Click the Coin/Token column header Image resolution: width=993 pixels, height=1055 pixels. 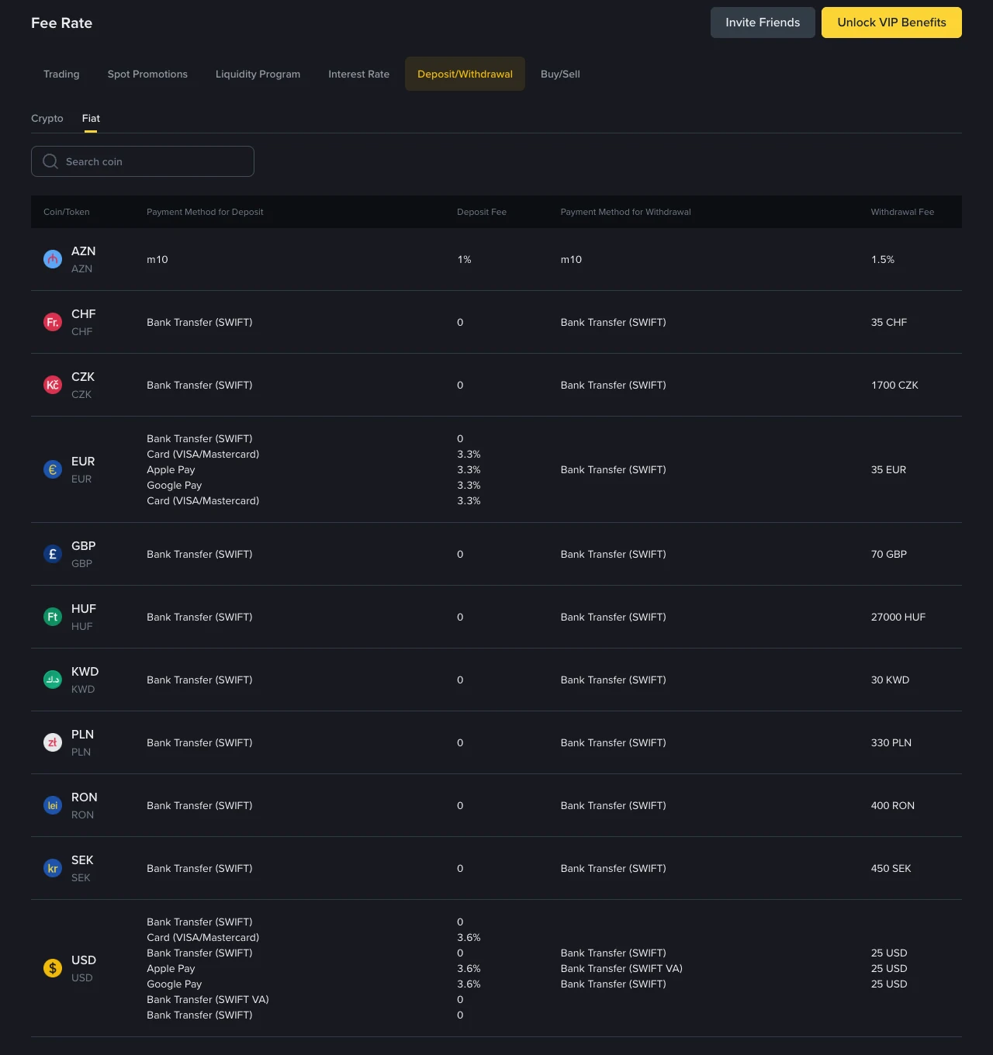pos(67,212)
